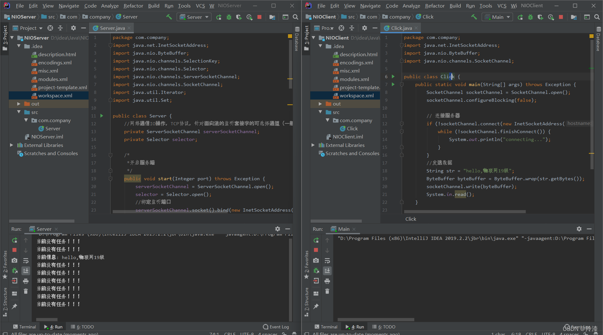The height and width of the screenshot is (335, 603).
Task: Hide the NIOServer Project tool window
Action: [84, 28]
